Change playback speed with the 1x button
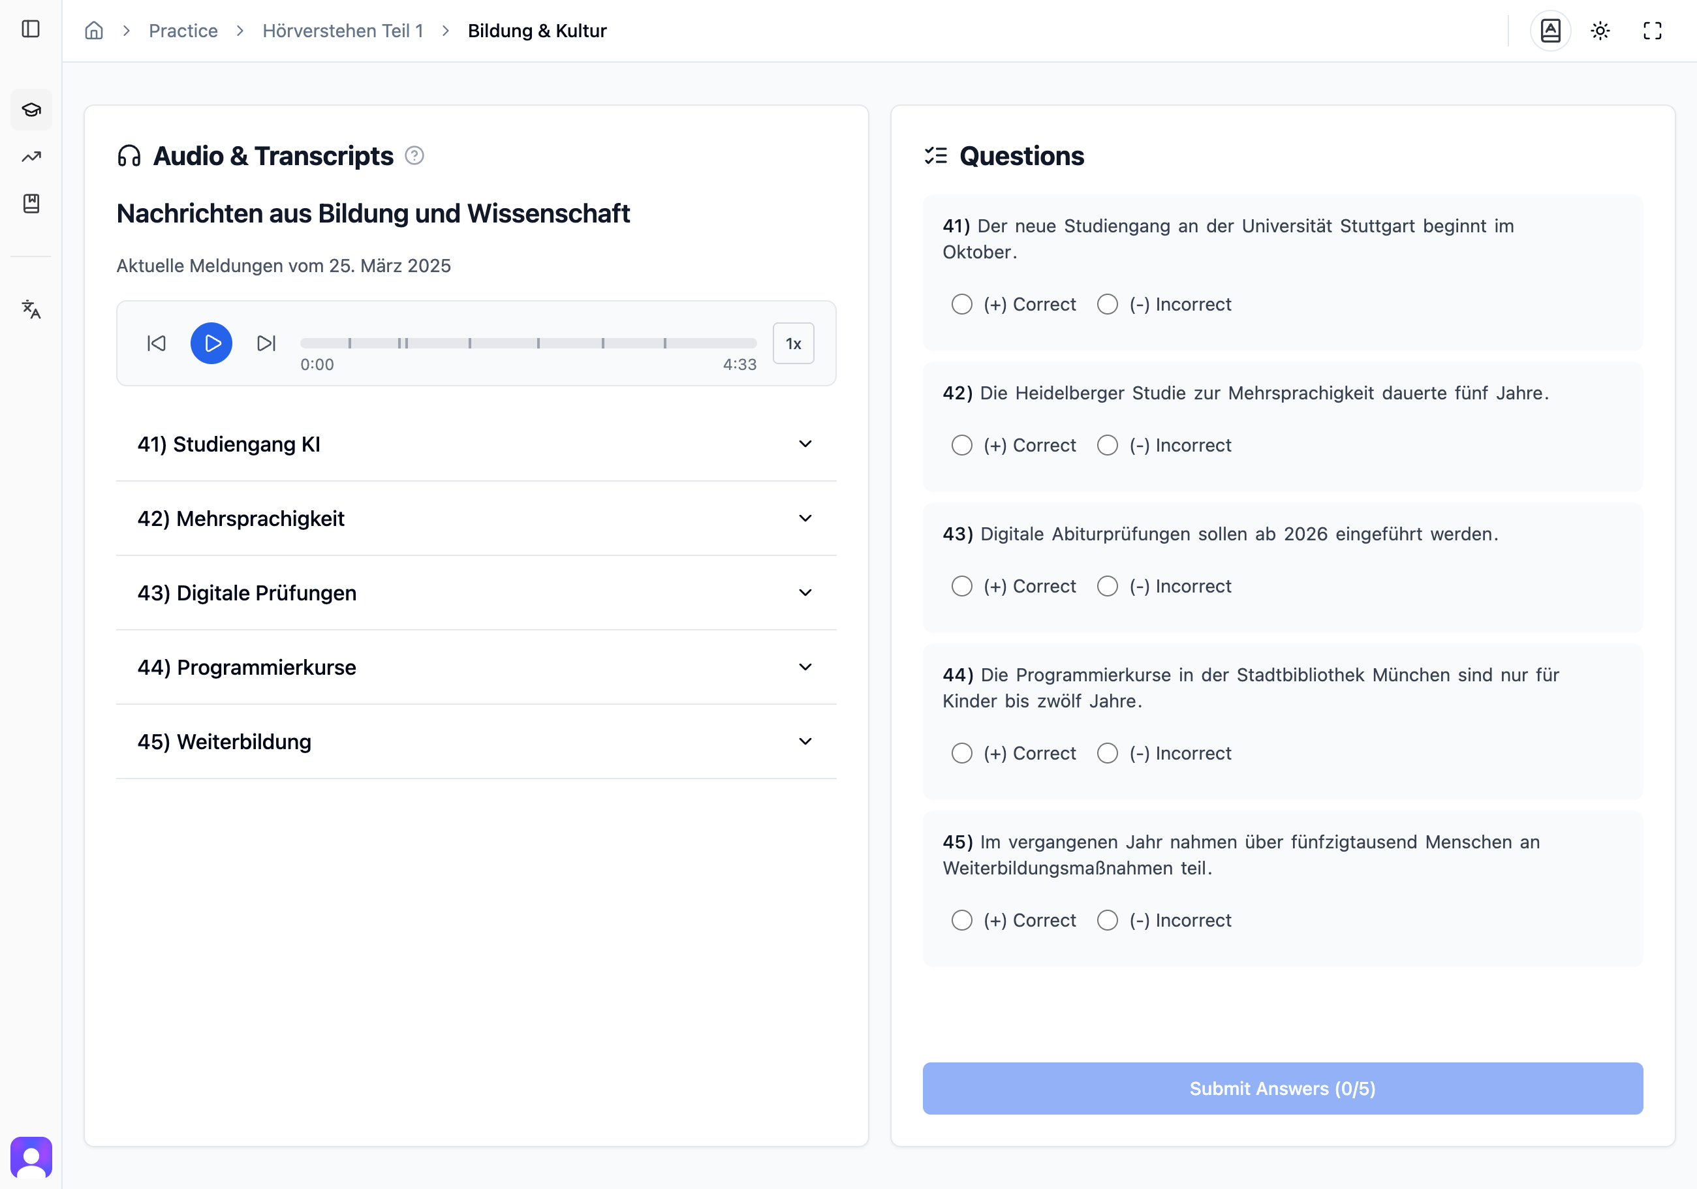 [793, 343]
